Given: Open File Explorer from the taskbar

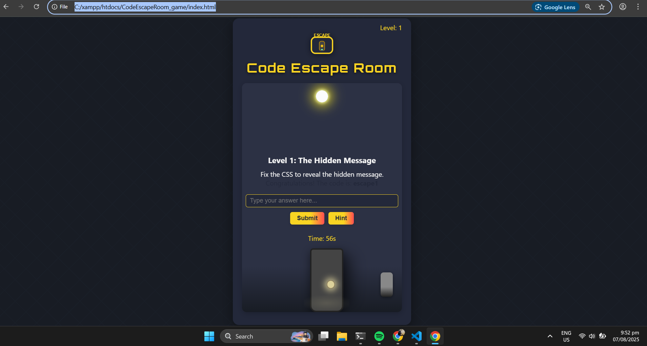Looking at the screenshot, I should (x=342, y=336).
